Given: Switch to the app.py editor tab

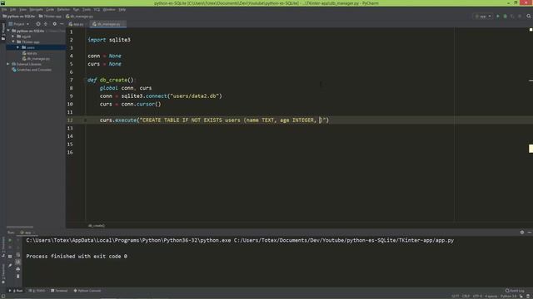Looking at the screenshot, I should click(77, 24).
